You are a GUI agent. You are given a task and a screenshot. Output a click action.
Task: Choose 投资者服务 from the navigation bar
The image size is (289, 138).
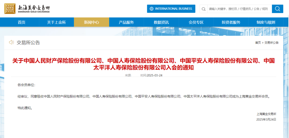tap(231, 22)
